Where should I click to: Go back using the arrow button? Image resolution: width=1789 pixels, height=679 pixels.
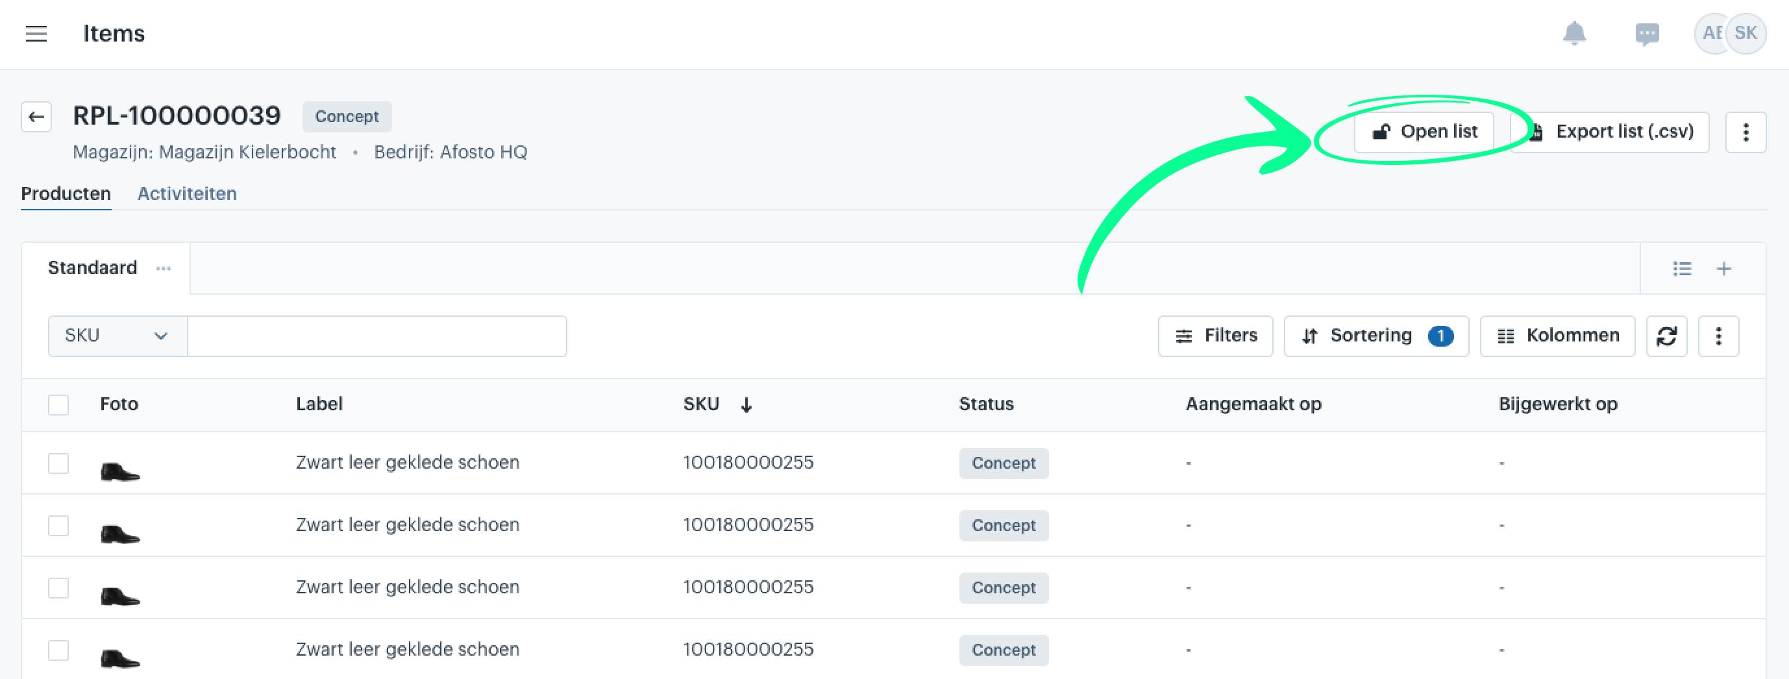[x=36, y=117]
